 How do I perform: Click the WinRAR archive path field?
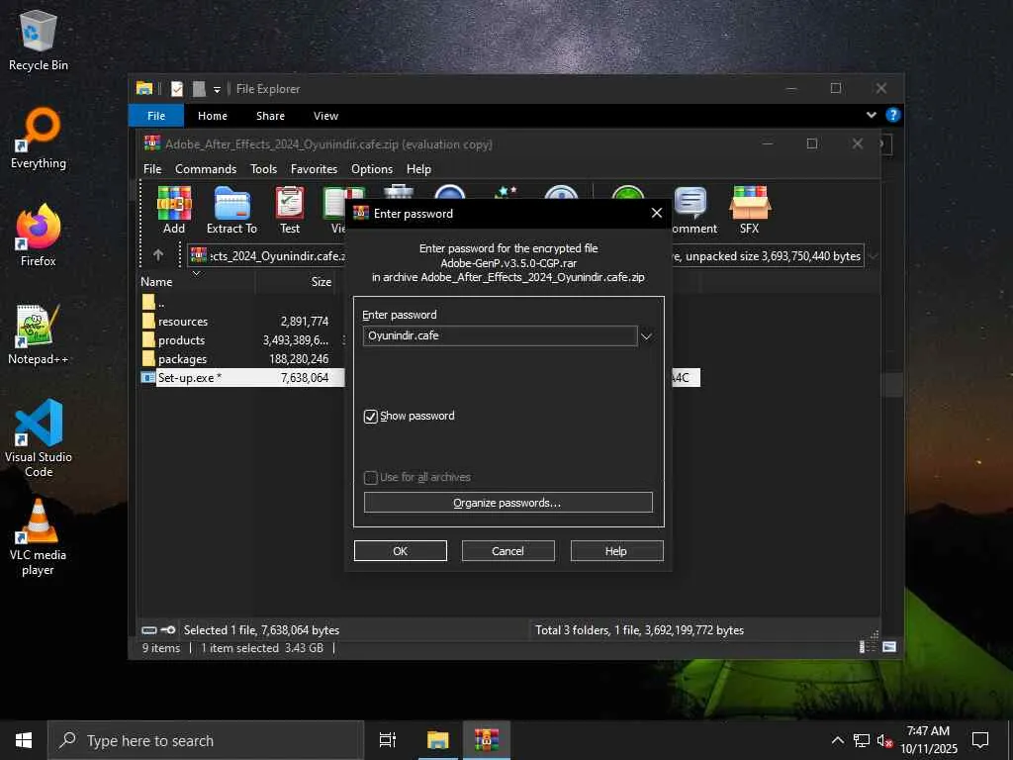[524, 256]
